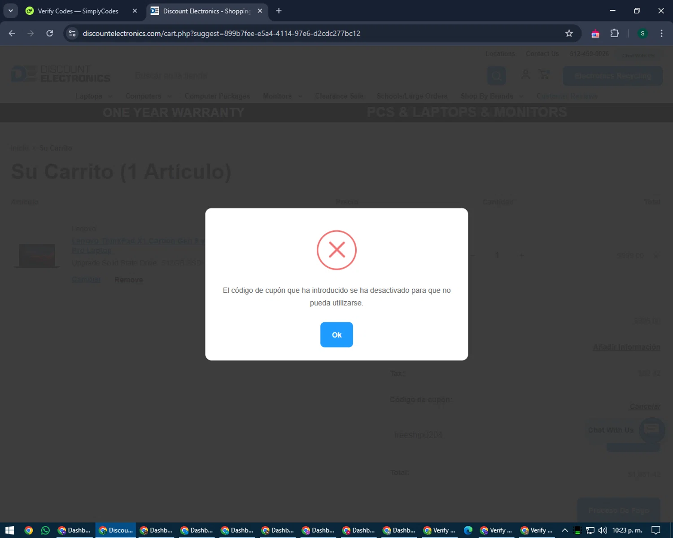Screen dimensions: 673x538
Task: Open the volume control in tray
Action: (x=603, y=530)
